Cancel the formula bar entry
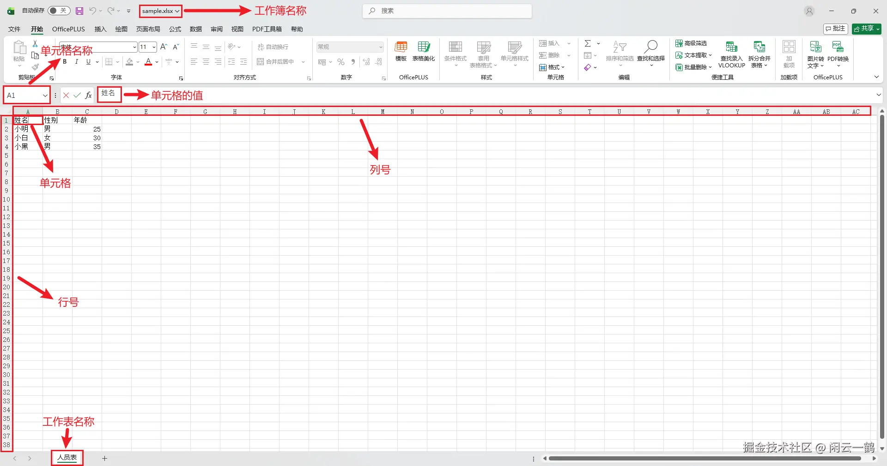This screenshot has width=887, height=466. tap(66, 96)
